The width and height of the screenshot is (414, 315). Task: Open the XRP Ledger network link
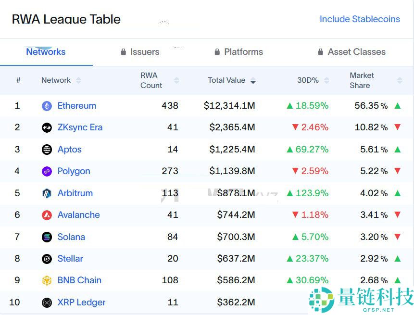(x=81, y=302)
